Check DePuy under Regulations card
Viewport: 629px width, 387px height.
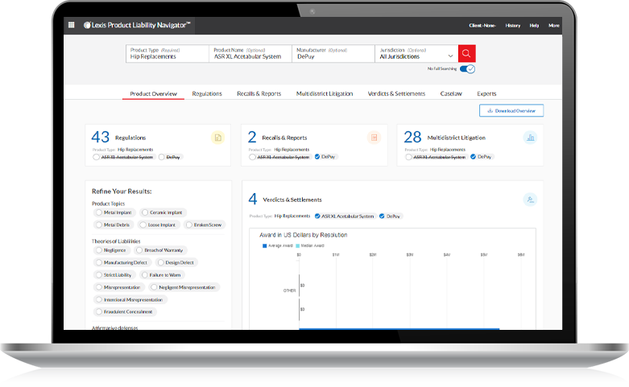pos(162,157)
